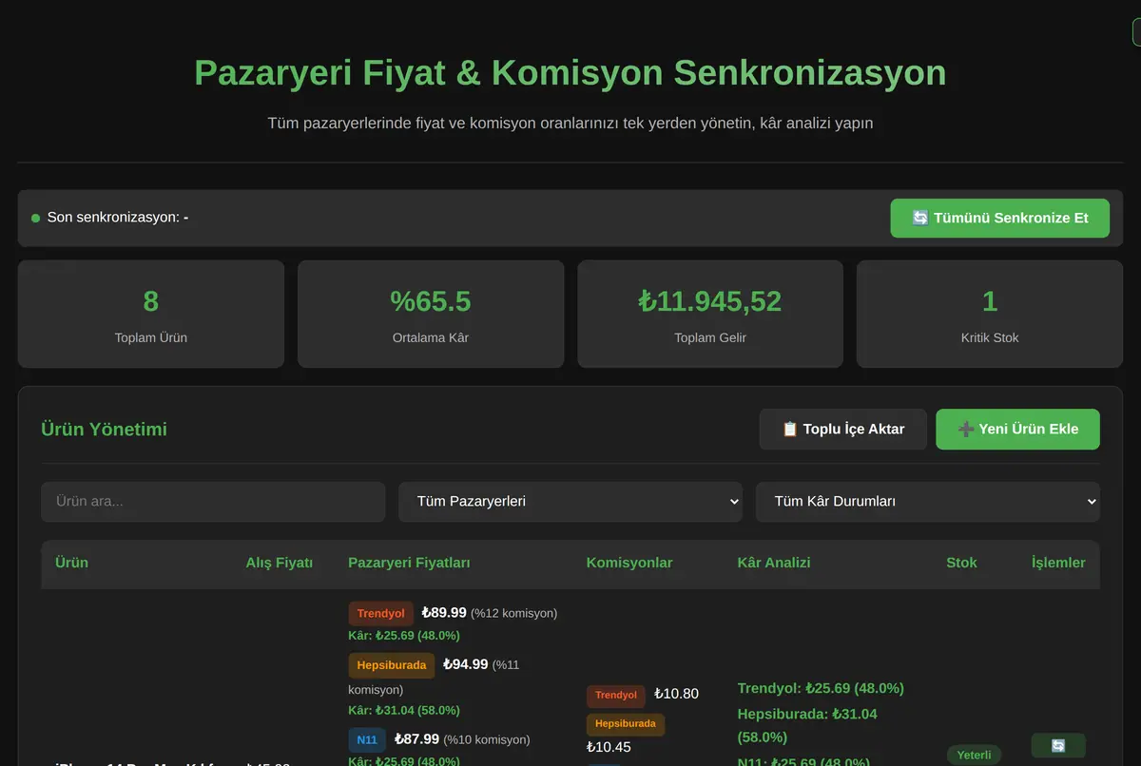Click the ₺94.99 Hepsiburada price

465,664
